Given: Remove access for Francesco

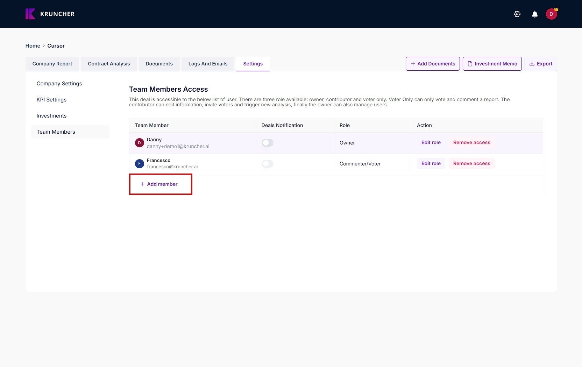Looking at the screenshot, I should tap(471, 163).
